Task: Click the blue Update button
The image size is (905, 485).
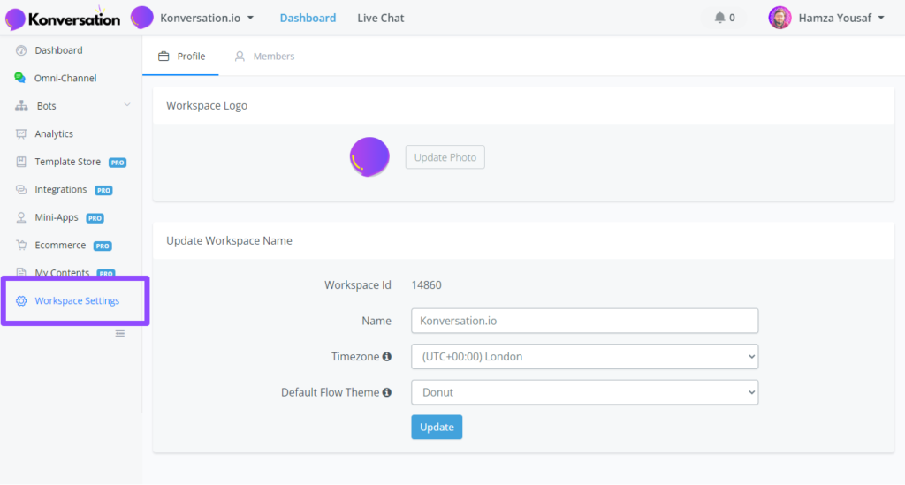Action: coord(437,428)
